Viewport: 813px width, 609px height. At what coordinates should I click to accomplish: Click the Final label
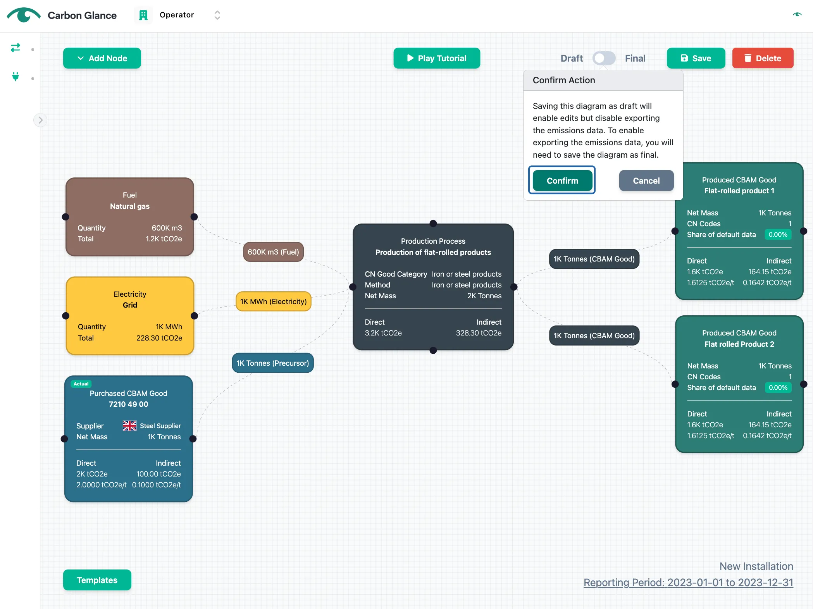coord(635,58)
